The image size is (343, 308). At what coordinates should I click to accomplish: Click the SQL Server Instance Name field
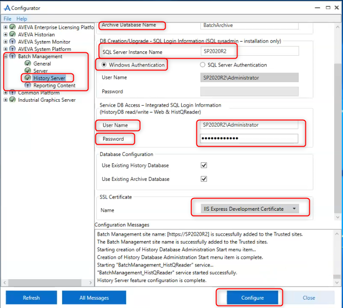[x=250, y=51]
